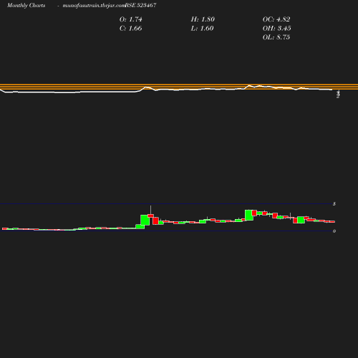Select the open value 'O: 1.74'
This screenshot has height=358, width=358.
click(x=131, y=19)
